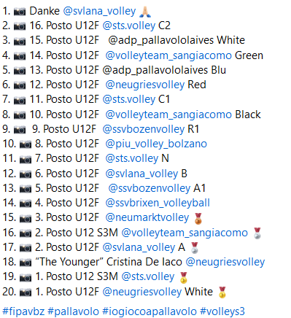Click @neugriesvolley after Cristina De Iaco

[x=225, y=262]
